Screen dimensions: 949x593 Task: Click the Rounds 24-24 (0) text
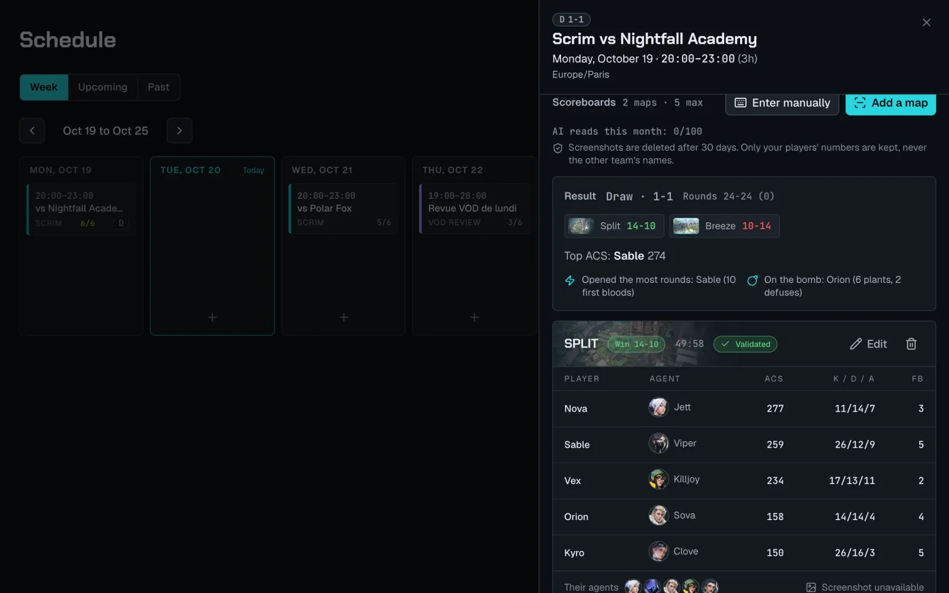(728, 196)
